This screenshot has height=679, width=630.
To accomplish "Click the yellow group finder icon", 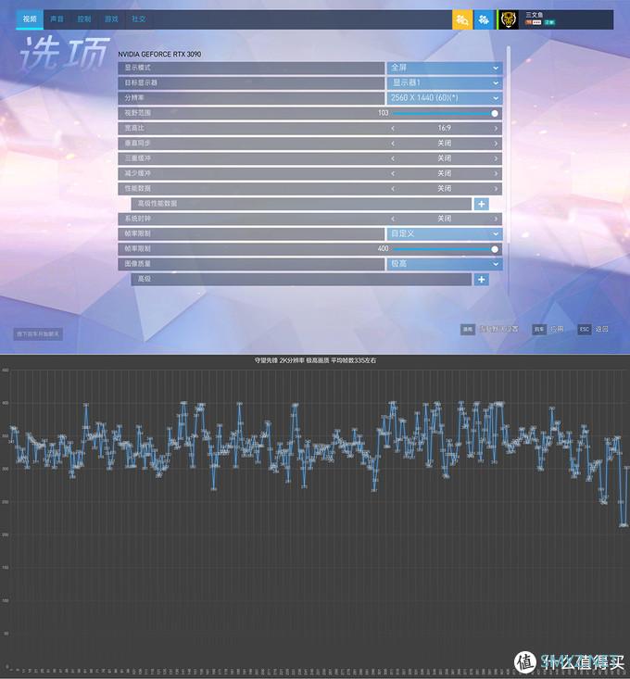I will tap(462, 19).
